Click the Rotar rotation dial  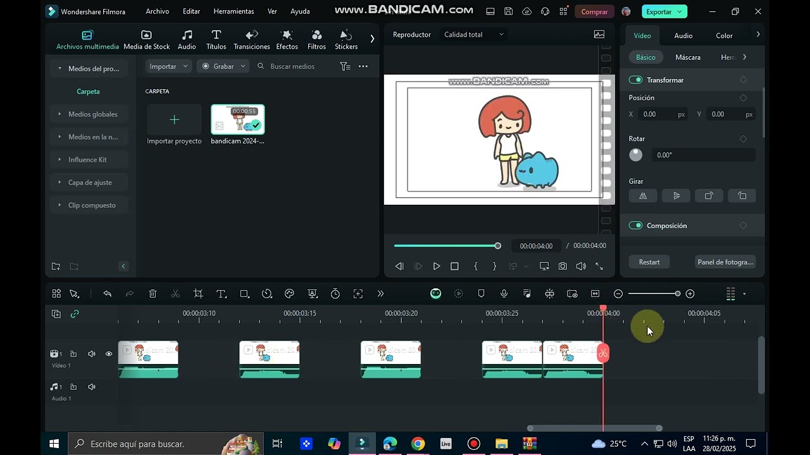coord(636,155)
